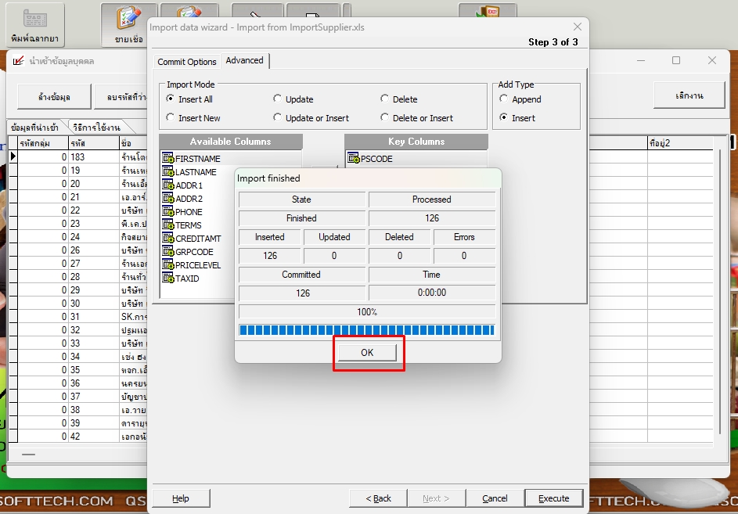The width and height of the screenshot is (738, 514).
Task: Select ADDR1 column icon
Action: coord(168,185)
